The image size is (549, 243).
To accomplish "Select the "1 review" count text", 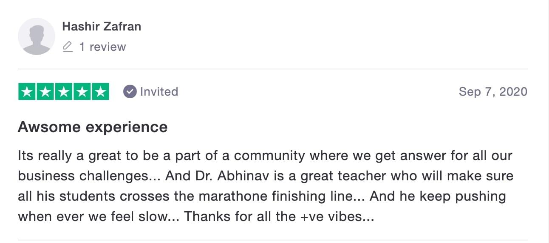I will point(102,47).
